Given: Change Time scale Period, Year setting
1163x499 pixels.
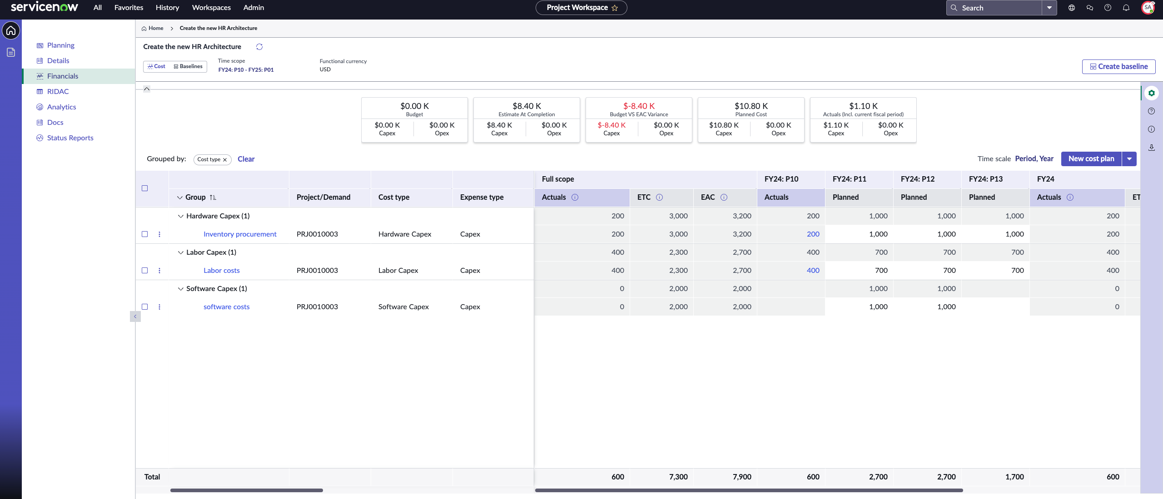Looking at the screenshot, I should point(1034,159).
